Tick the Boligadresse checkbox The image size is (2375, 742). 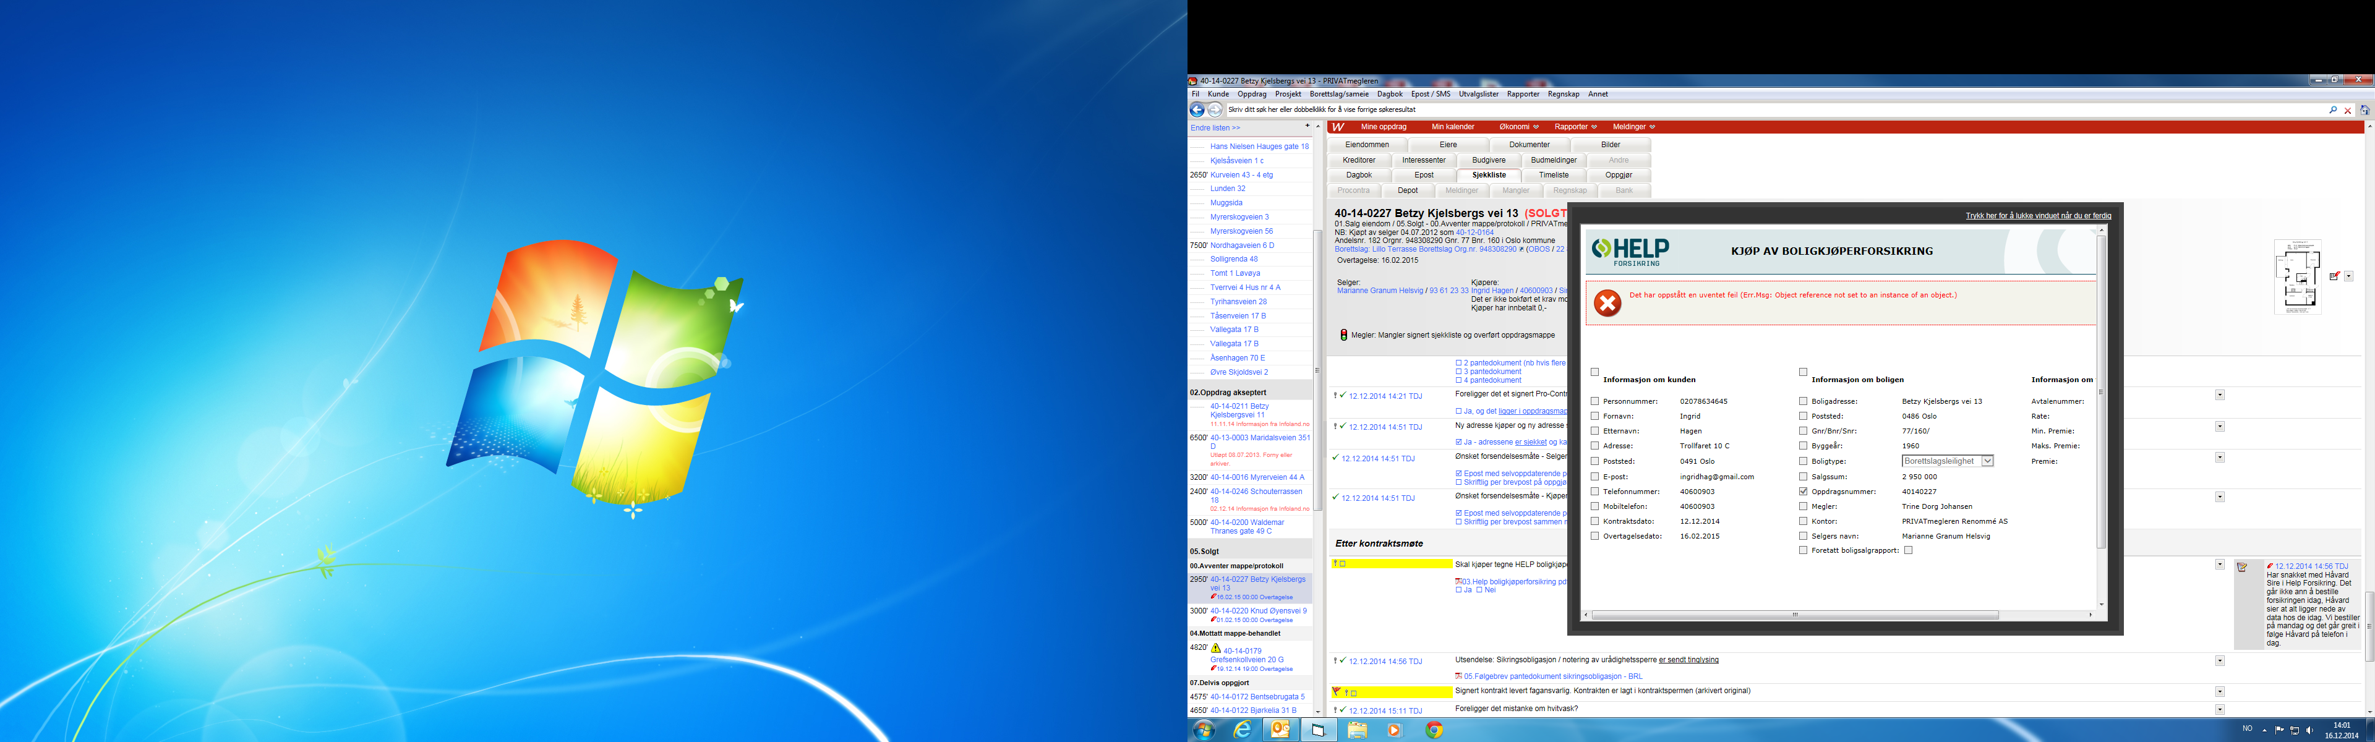(1804, 402)
